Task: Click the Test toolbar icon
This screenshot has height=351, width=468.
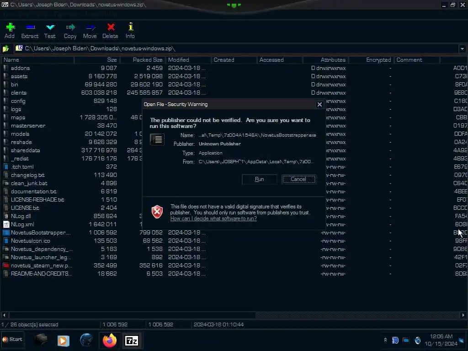Action: [50, 31]
